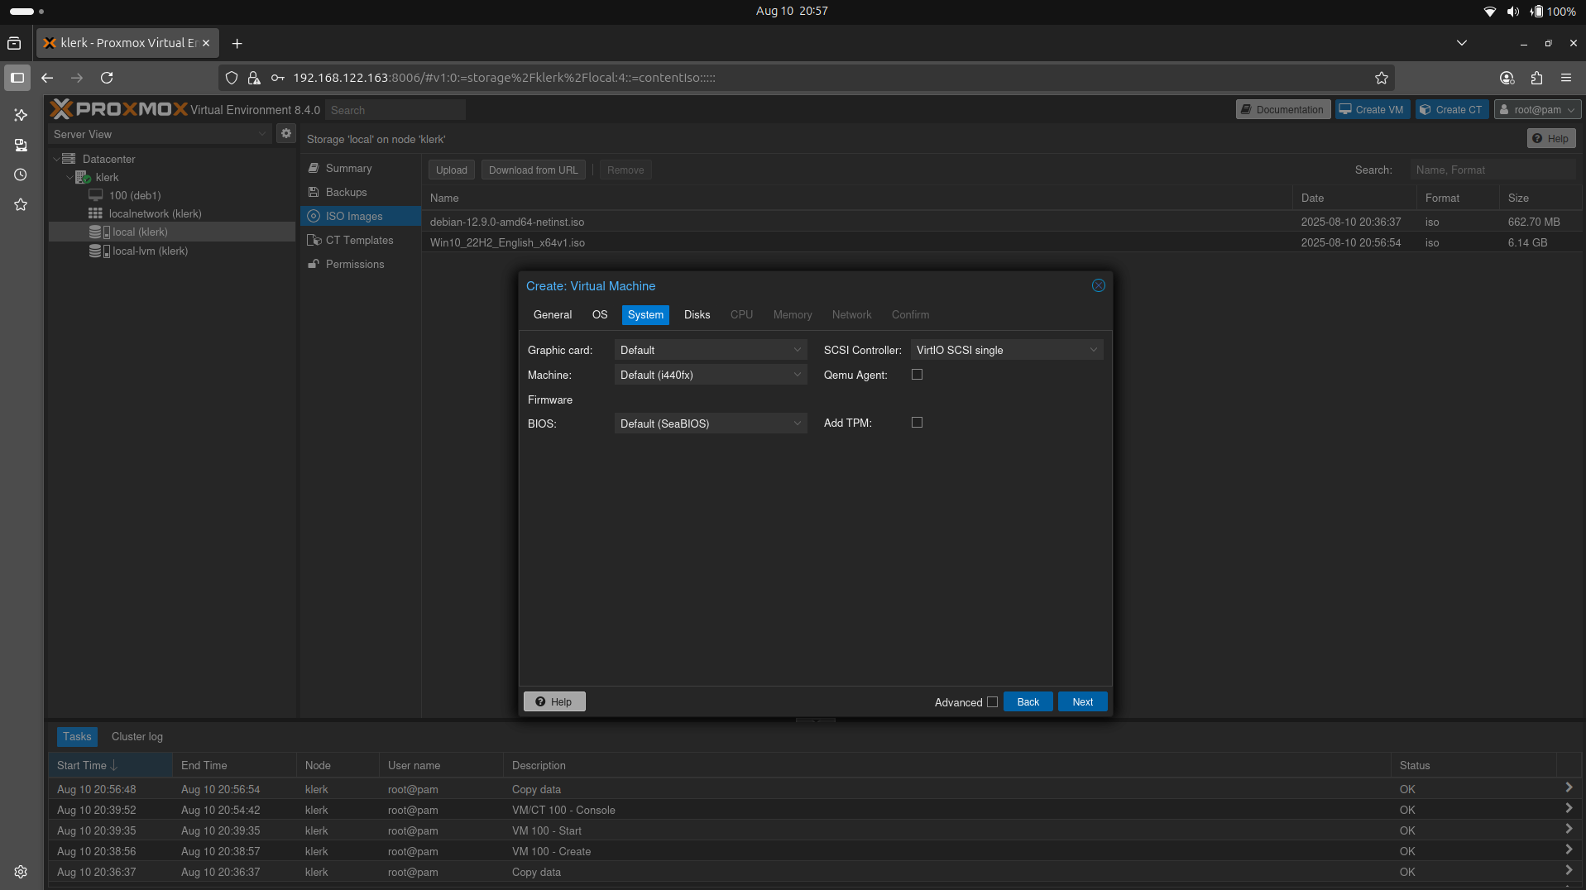
Task: Click Next to continue VM creation
Action: [1081, 701]
